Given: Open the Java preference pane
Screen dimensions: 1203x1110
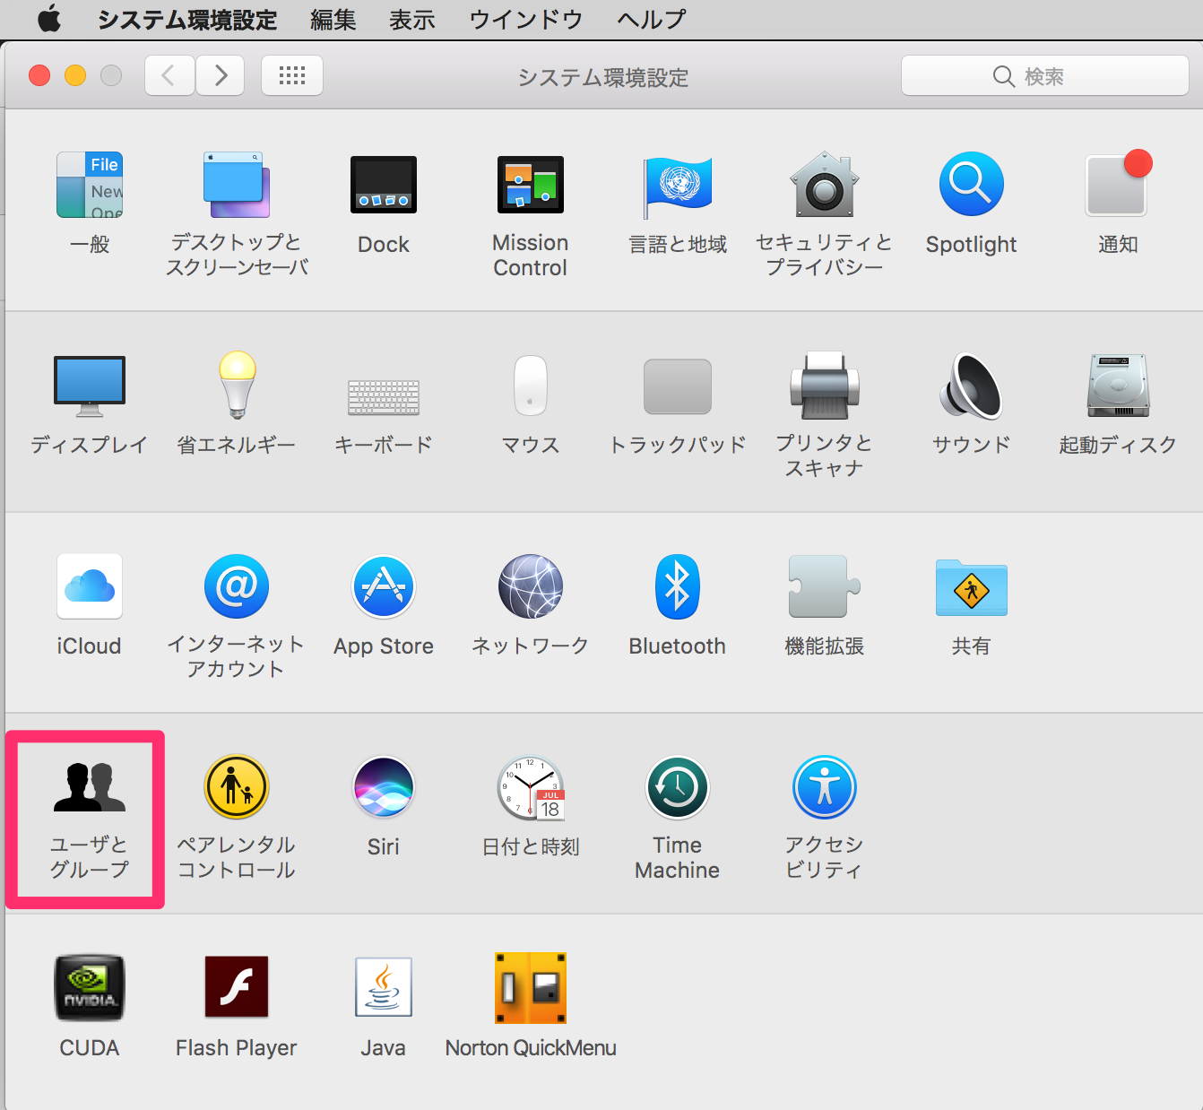Looking at the screenshot, I should 384,986.
